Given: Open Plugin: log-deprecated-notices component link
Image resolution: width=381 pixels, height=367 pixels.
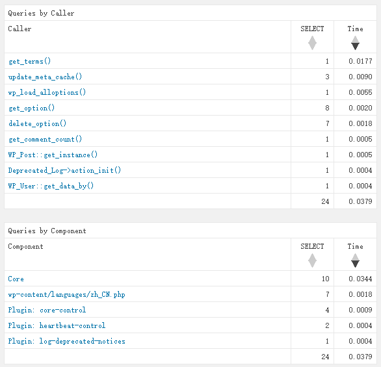Looking at the screenshot, I should 66,341.
